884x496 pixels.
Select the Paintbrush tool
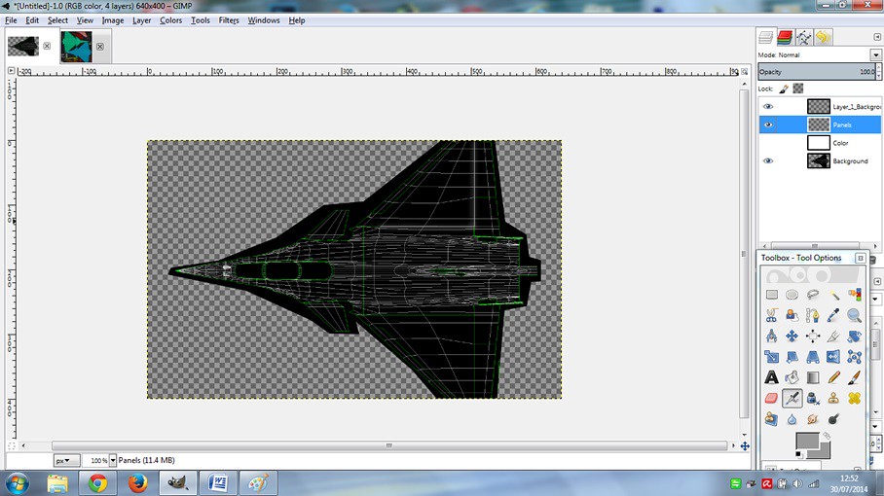pyautogui.click(x=854, y=377)
